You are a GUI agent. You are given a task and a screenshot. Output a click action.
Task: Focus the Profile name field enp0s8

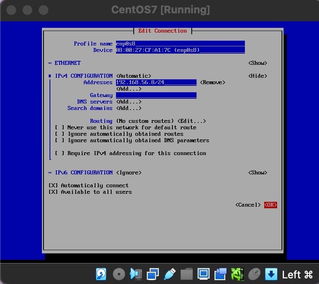(180, 44)
